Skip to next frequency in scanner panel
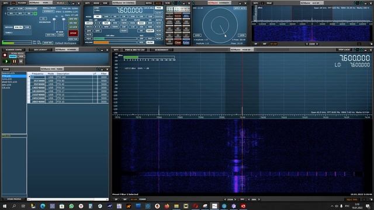The image size is (374, 210). point(21,61)
